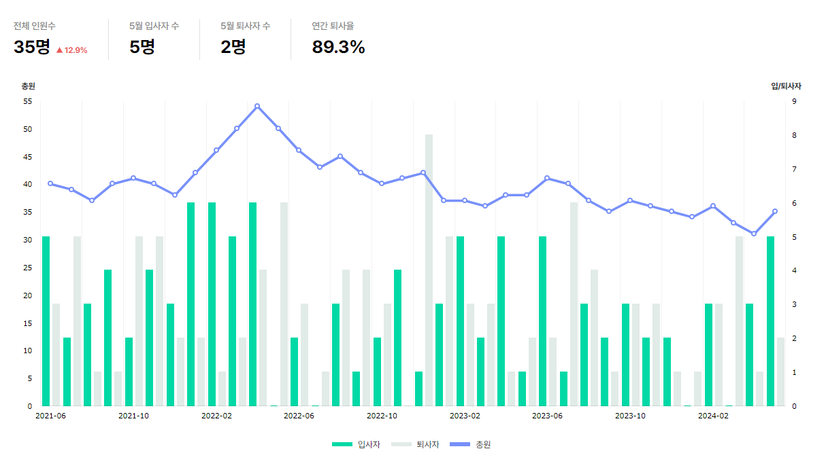Image resolution: width=826 pixels, height=468 pixels.
Task: Select the 연간 퇴사율 stat label
Action: [x=333, y=26]
